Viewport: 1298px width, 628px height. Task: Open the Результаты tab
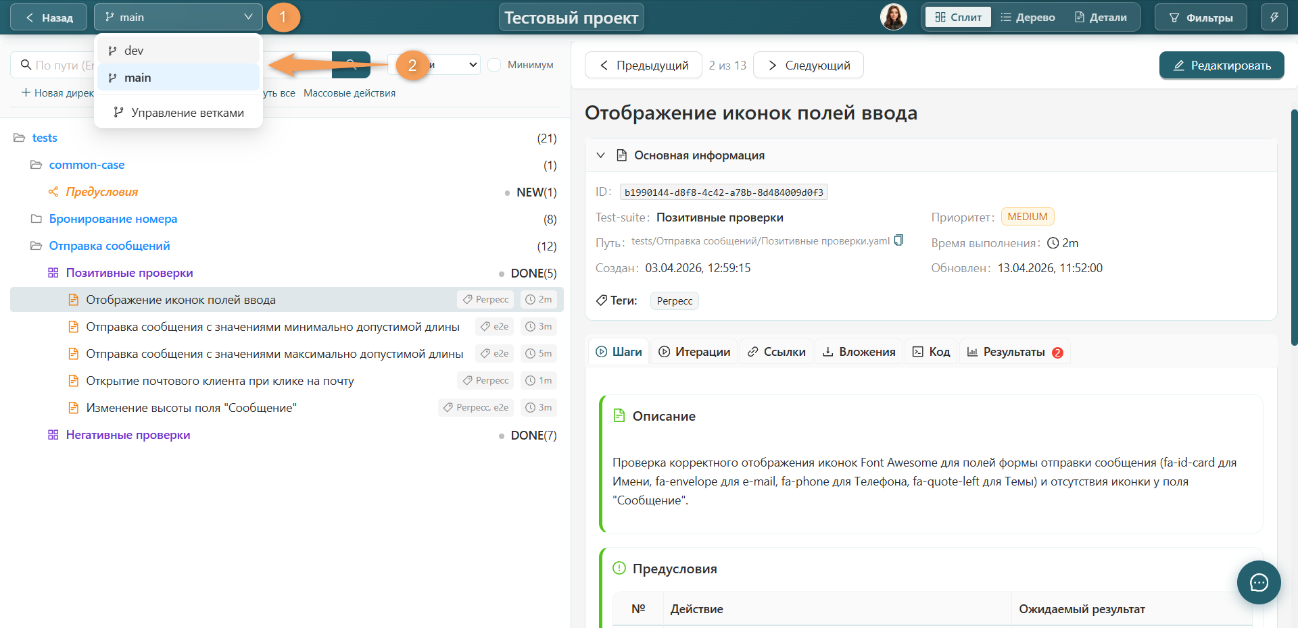coord(1015,352)
